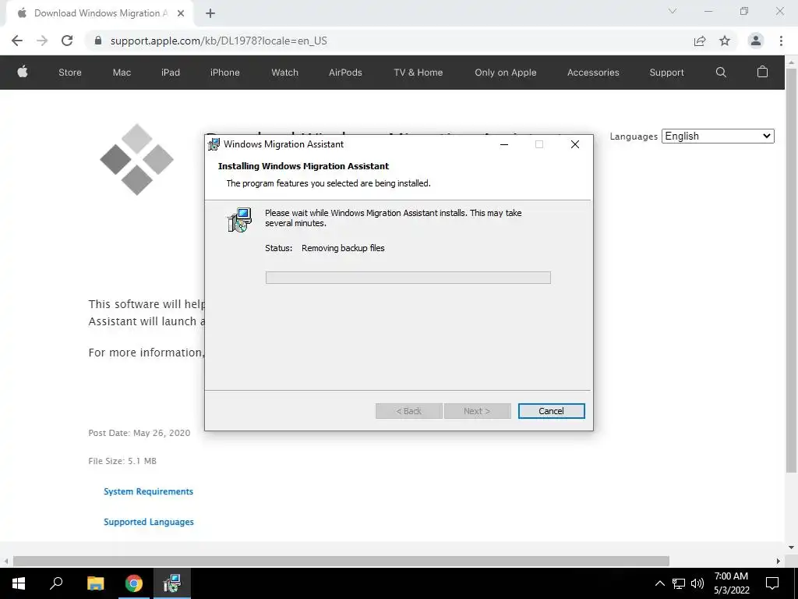Close the Download Windows Migration Assistant tab
This screenshot has width=798, height=599.
tap(181, 13)
